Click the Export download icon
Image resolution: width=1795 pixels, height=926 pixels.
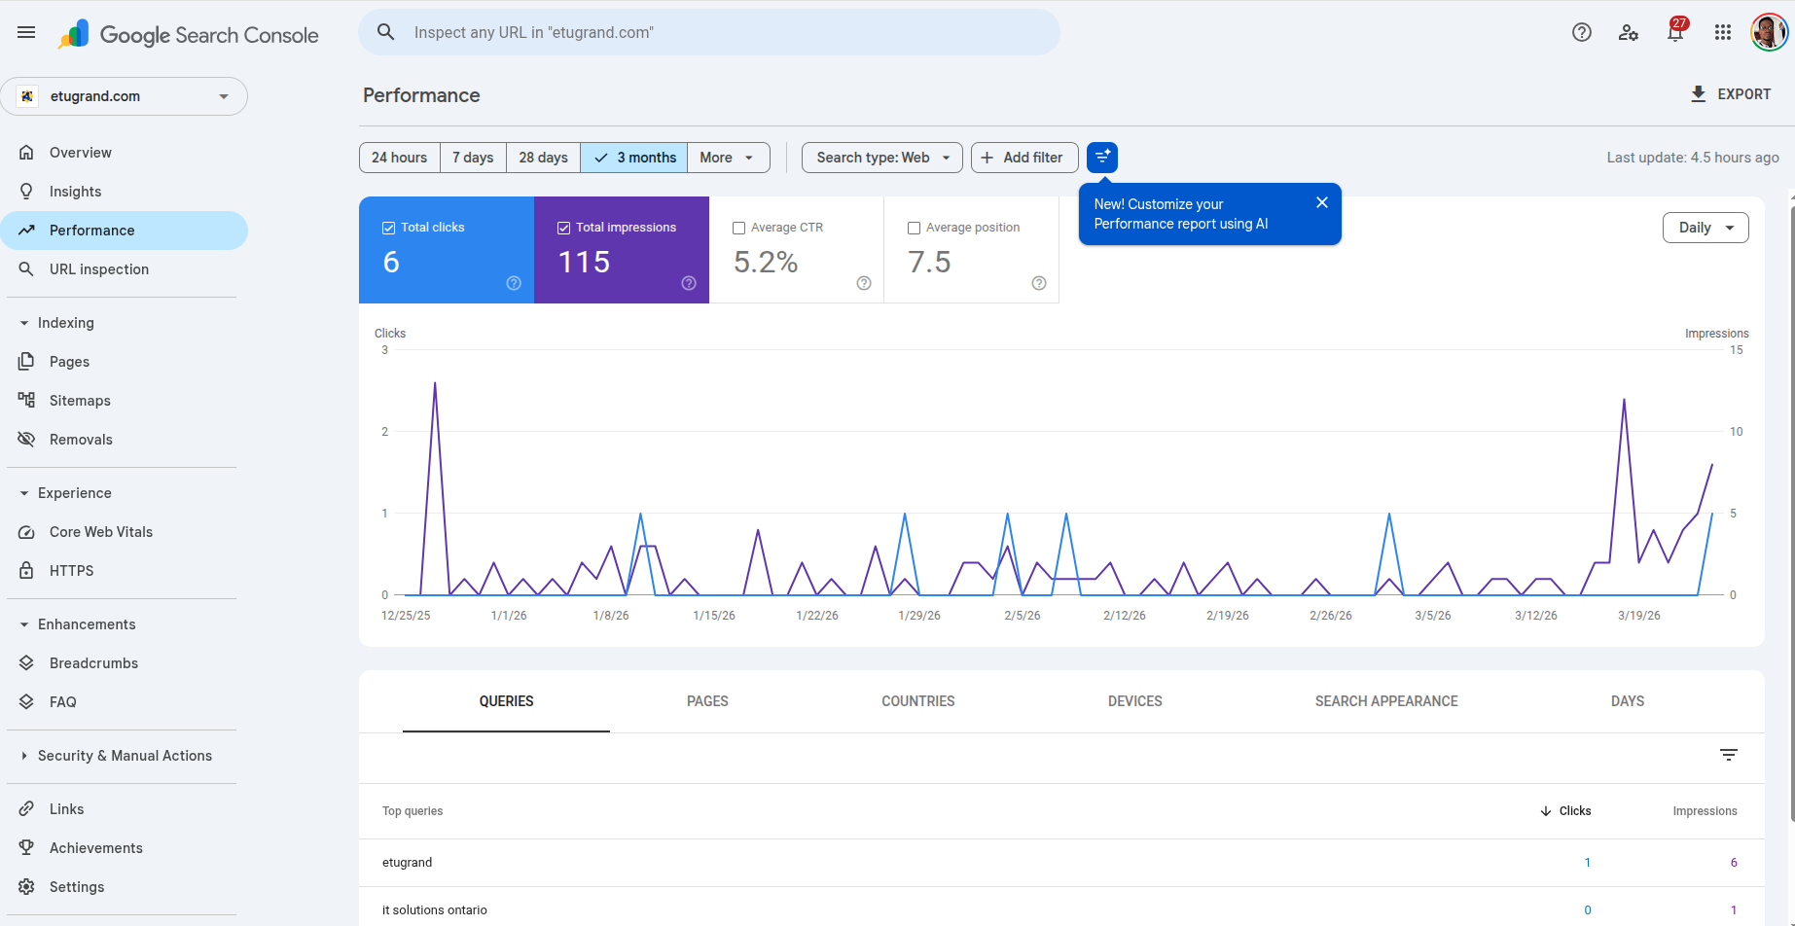coord(1698,94)
